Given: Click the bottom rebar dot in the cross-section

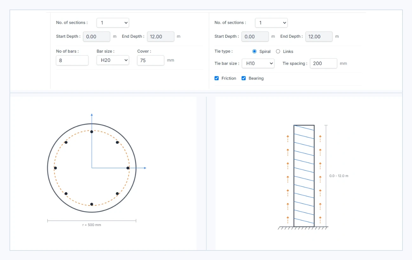Looking at the screenshot, I should point(92,204).
